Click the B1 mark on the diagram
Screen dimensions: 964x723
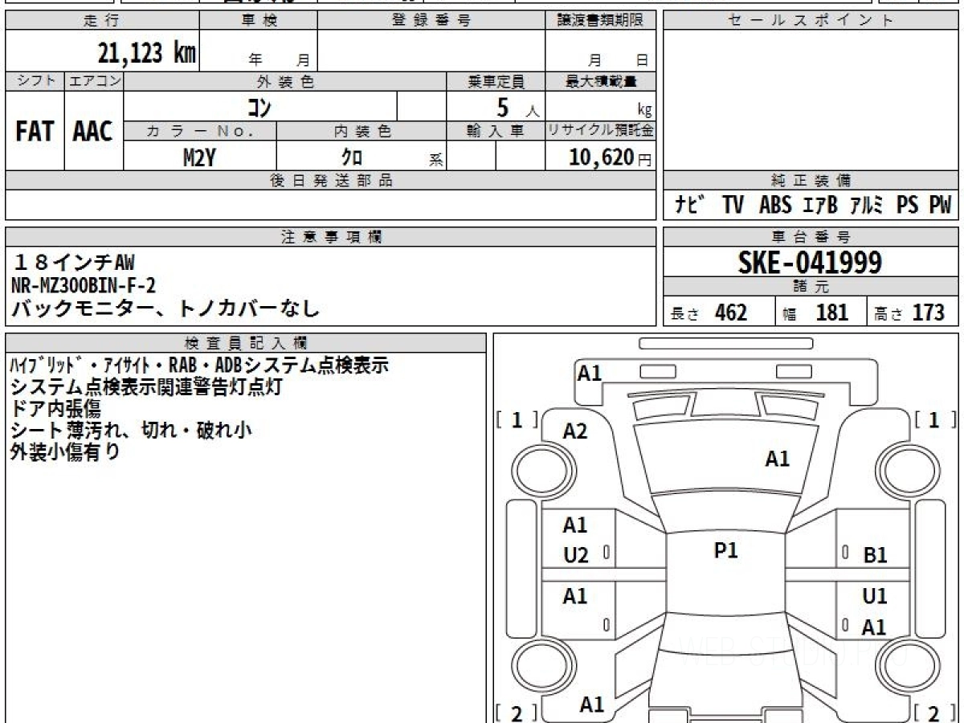(875, 554)
